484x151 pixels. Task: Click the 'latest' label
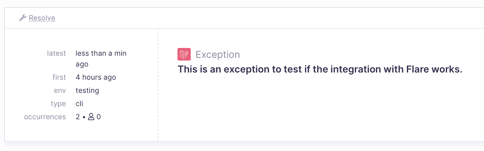point(56,53)
